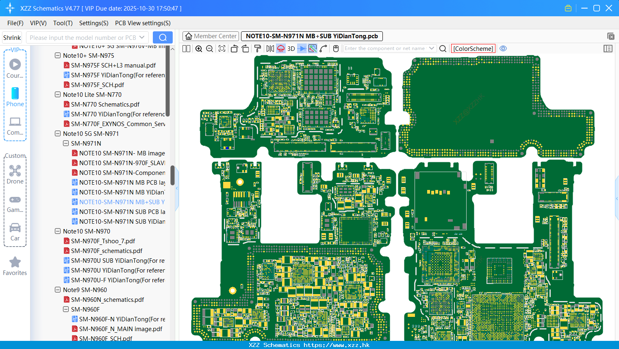Image resolution: width=619 pixels, height=349 pixels.
Task: Select the Phone category
Action: pyautogui.click(x=15, y=97)
